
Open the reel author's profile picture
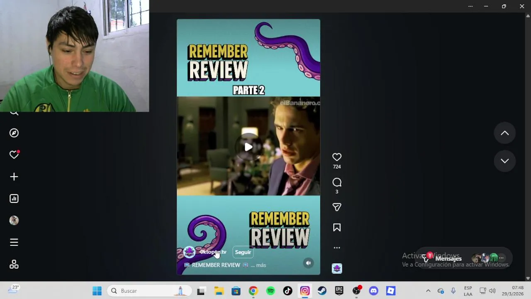pos(189,252)
